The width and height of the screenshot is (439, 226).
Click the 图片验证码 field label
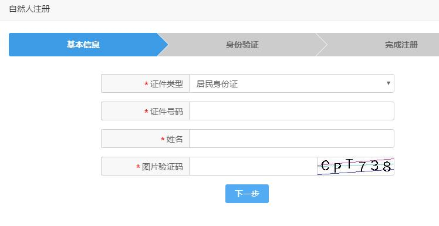[x=163, y=167]
